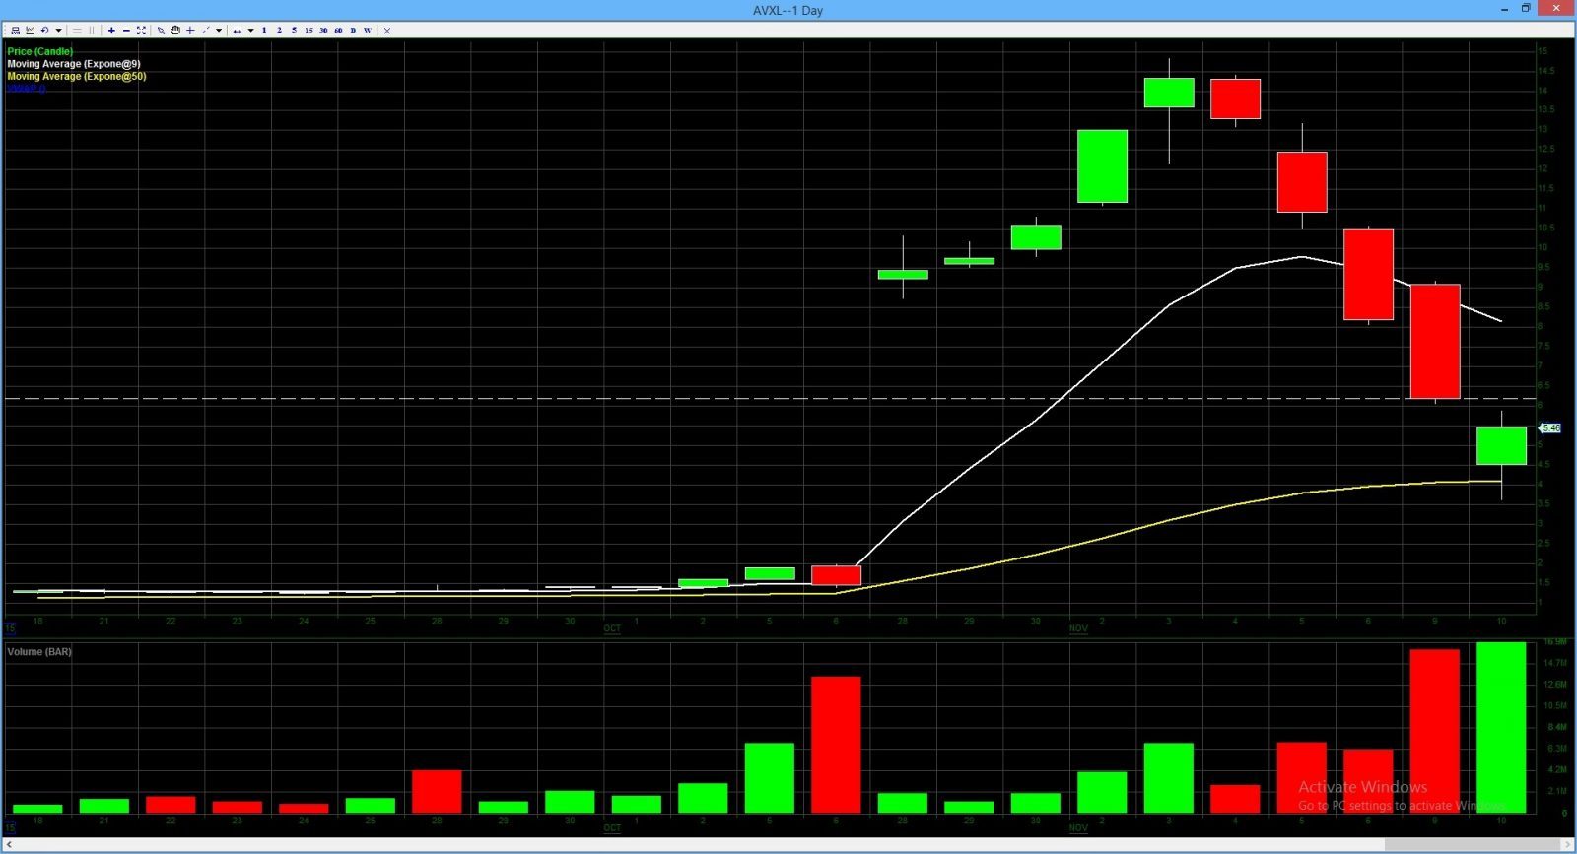Image resolution: width=1577 pixels, height=854 pixels.
Task: Minimize the AVXL chart window
Action: 1505,9
